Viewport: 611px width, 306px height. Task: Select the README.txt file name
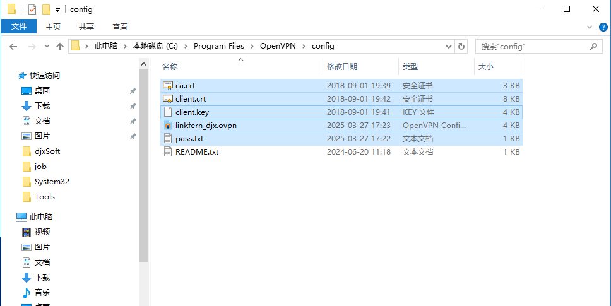coord(197,152)
